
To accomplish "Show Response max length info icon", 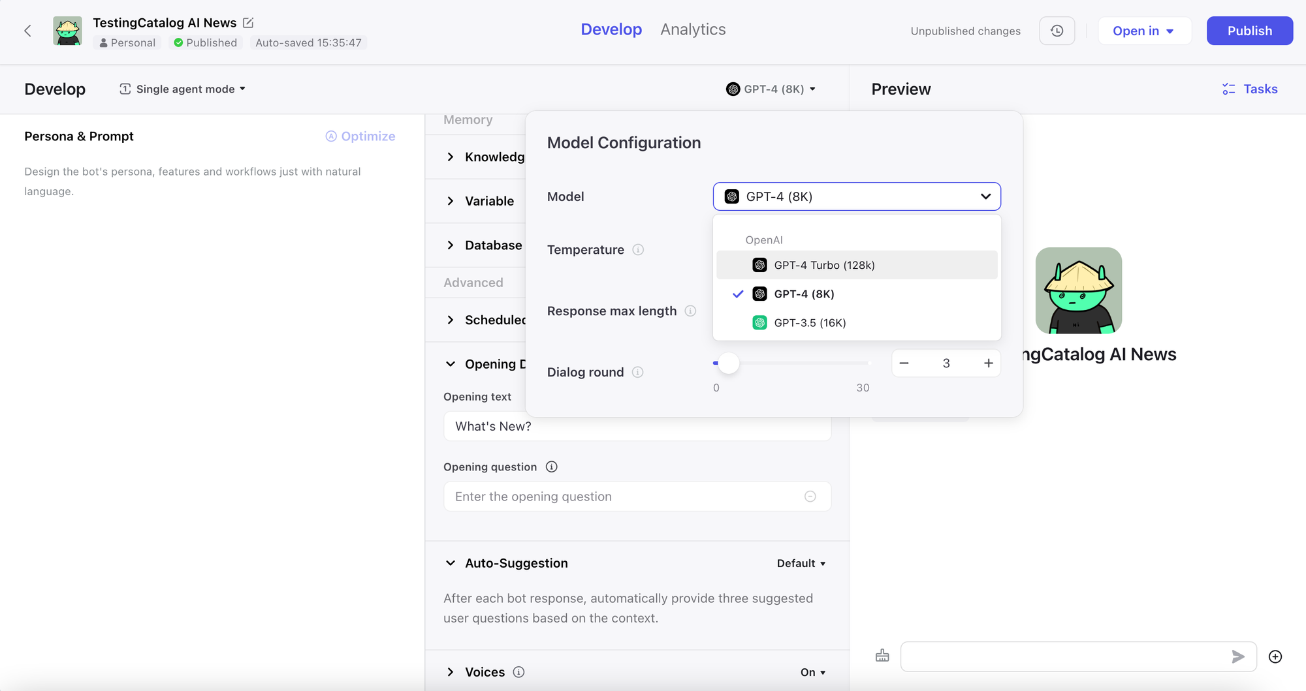I will tap(690, 311).
